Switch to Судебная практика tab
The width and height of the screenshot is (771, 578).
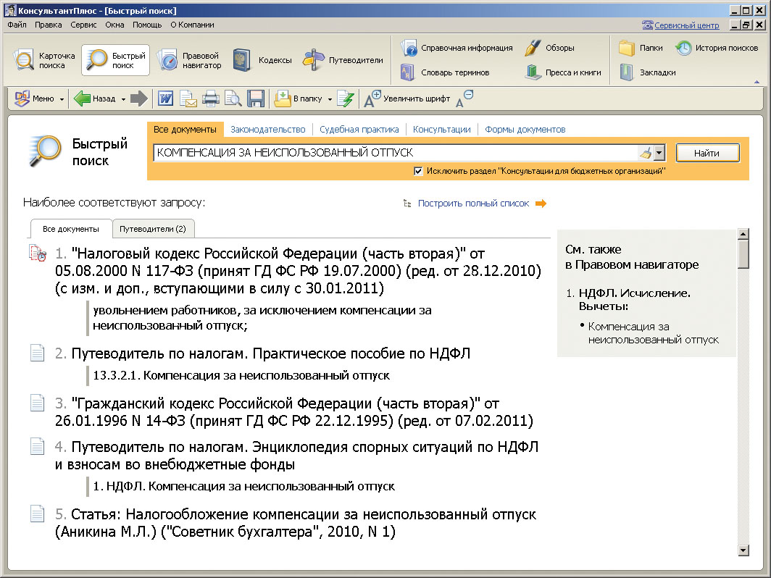tap(359, 129)
